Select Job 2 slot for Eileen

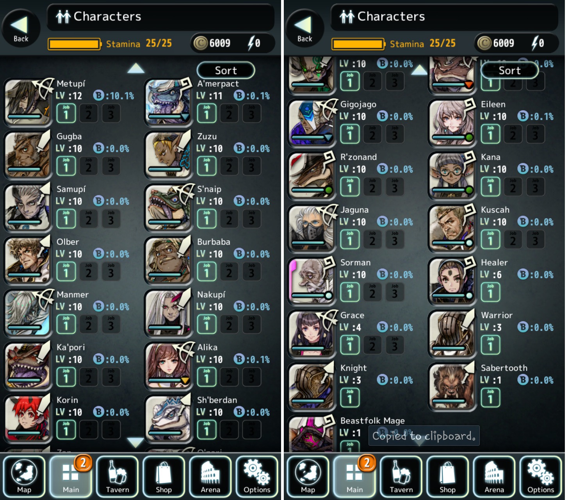pos(513,134)
